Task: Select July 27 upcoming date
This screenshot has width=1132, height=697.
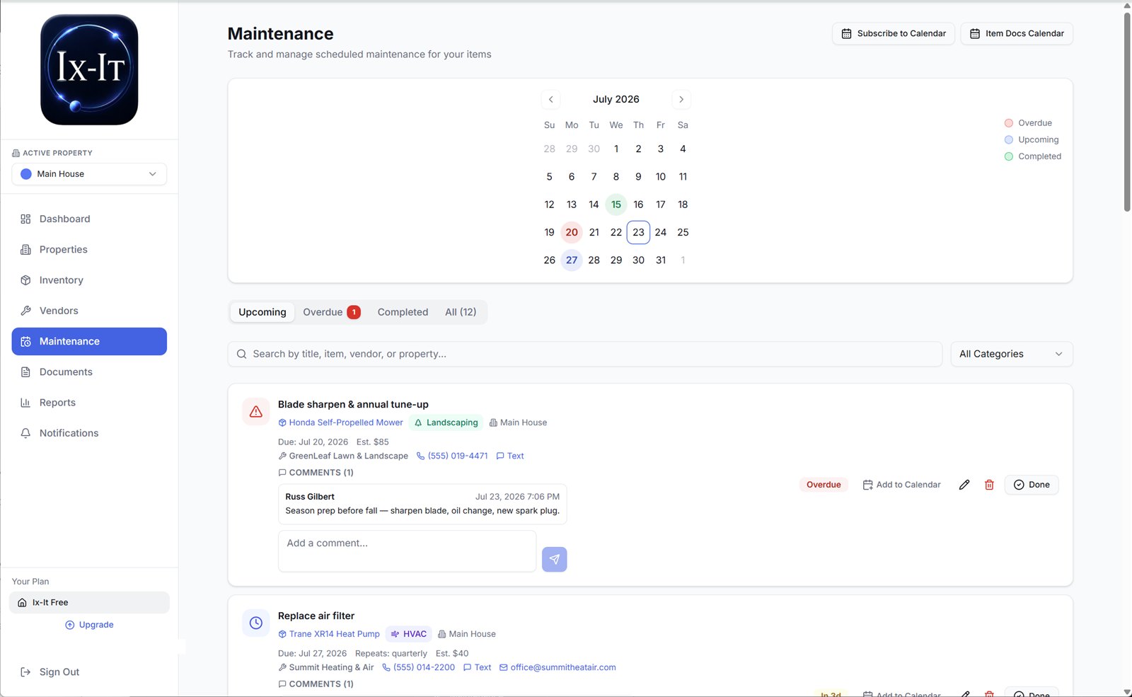Action: point(572,260)
